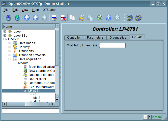Image resolution: width=168 pixels, height=121 pixels.
Task: Refresh the page with the green arrows icon
Action: point(100,18)
